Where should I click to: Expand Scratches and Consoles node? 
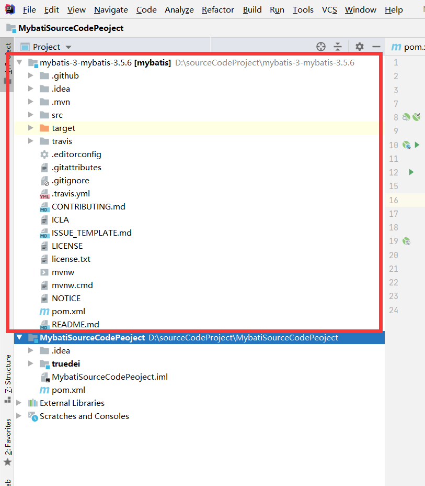pos(19,416)
